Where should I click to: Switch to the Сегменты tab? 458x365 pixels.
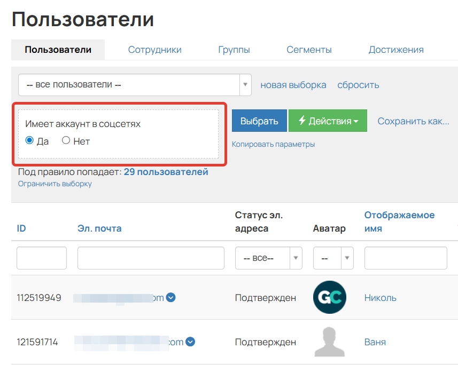point(309,49)
